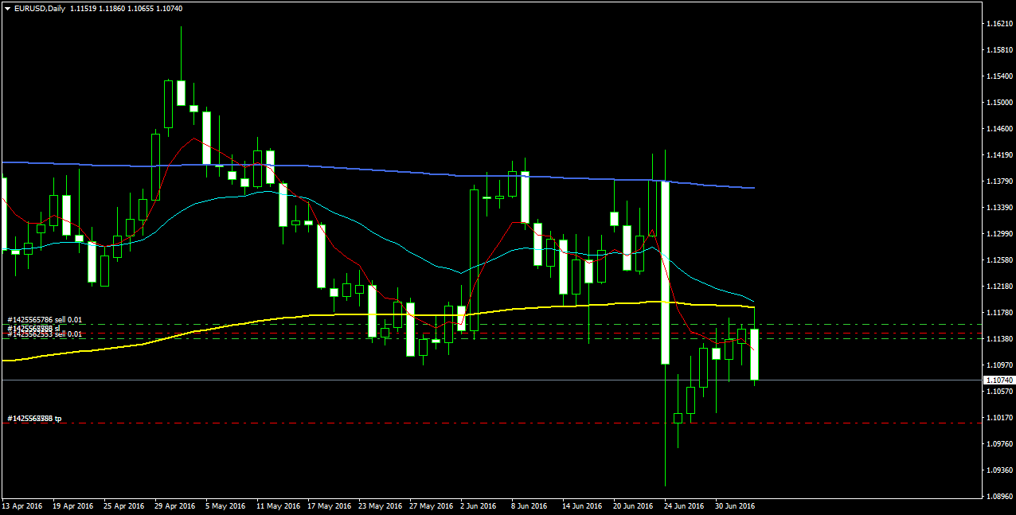Click the 1.16210 price scale label
1016x515 pixels.
[x=1000, y=24]
